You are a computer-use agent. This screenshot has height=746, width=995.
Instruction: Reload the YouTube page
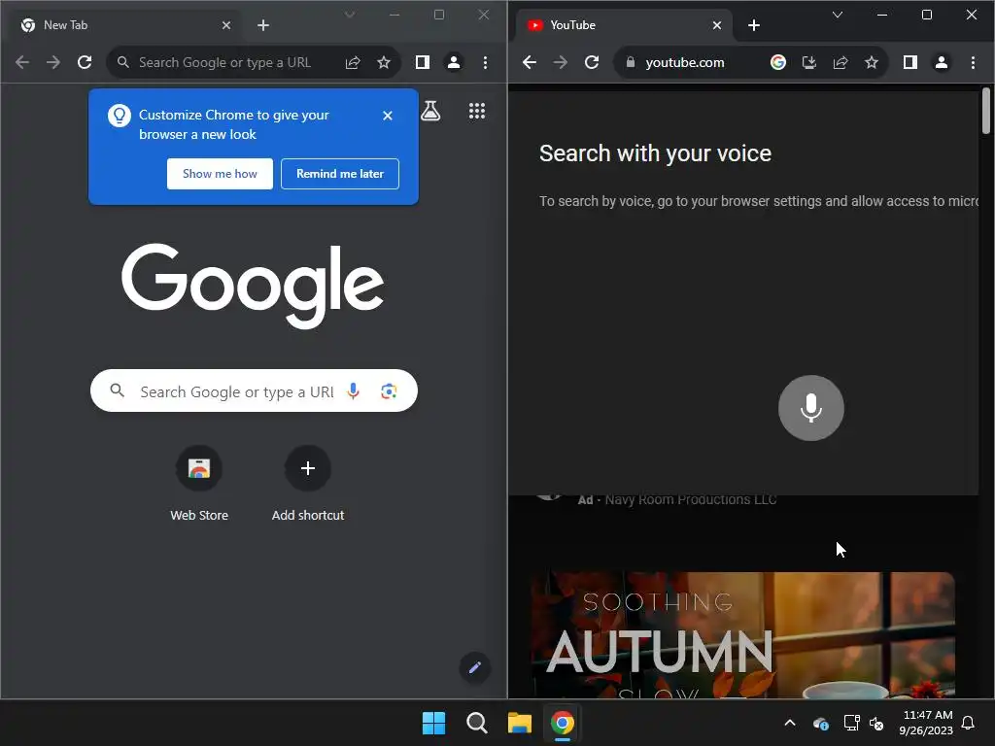[x=592, y=62]
